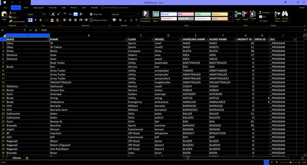Apply the Bad cell style
Screen dimensions: 307x165
tap(185, 14)
